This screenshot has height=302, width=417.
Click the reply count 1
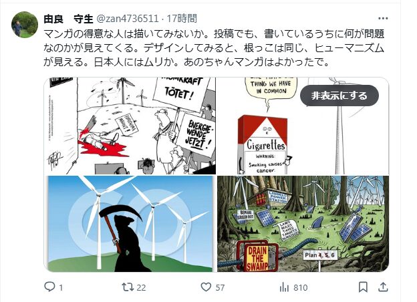[61, 288]
